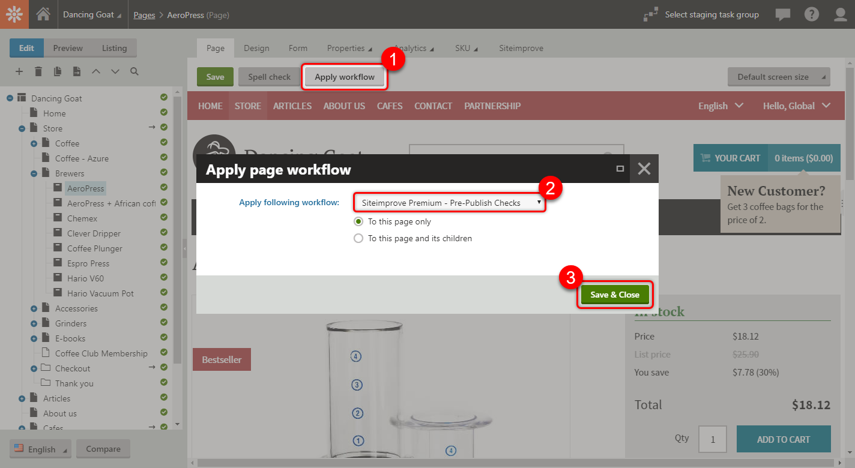Open the Kentico application list logo

(x=14, y=14)
